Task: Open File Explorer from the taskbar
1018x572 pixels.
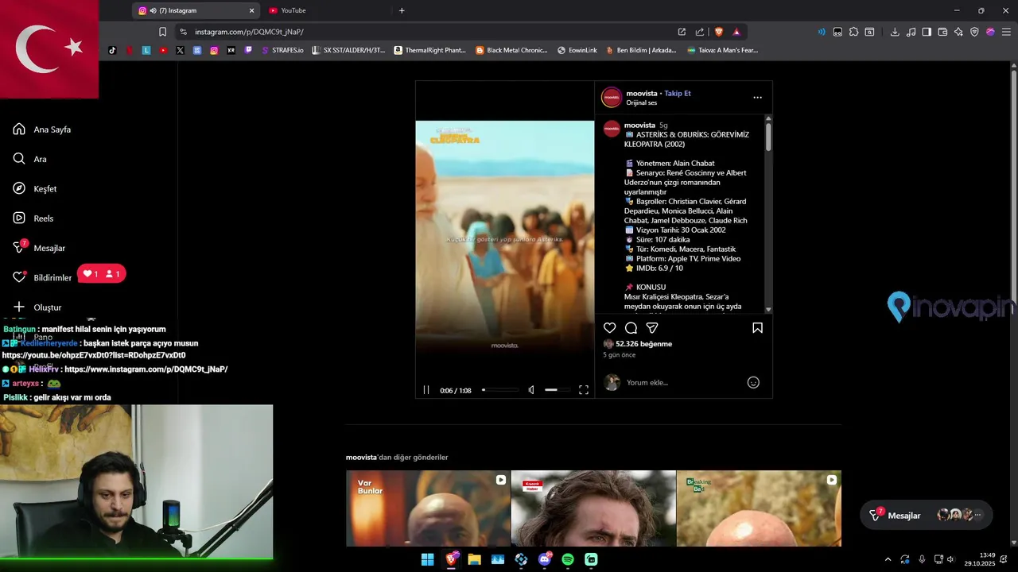Action: (x=474, y=559)
